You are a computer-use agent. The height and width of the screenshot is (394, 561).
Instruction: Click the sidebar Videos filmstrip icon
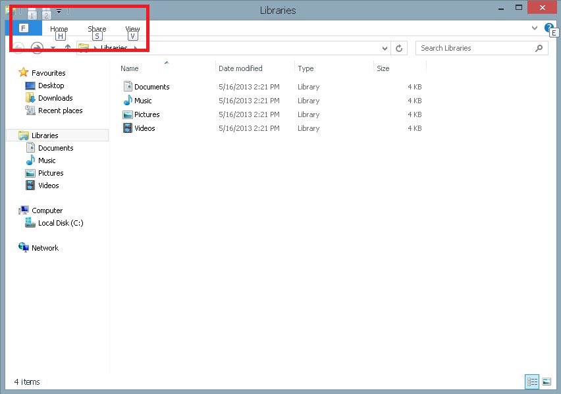[x=30, y=185]
